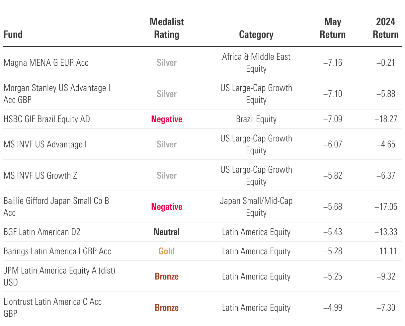The height and width of the screenshot is (326, 405).
Task: Open the MS INVF US Growth Z fund
Action: coord(40,176)
